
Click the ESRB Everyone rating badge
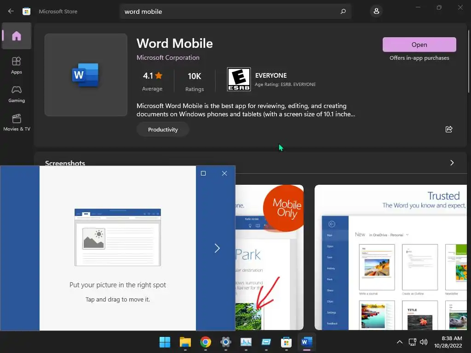(239, 79)
